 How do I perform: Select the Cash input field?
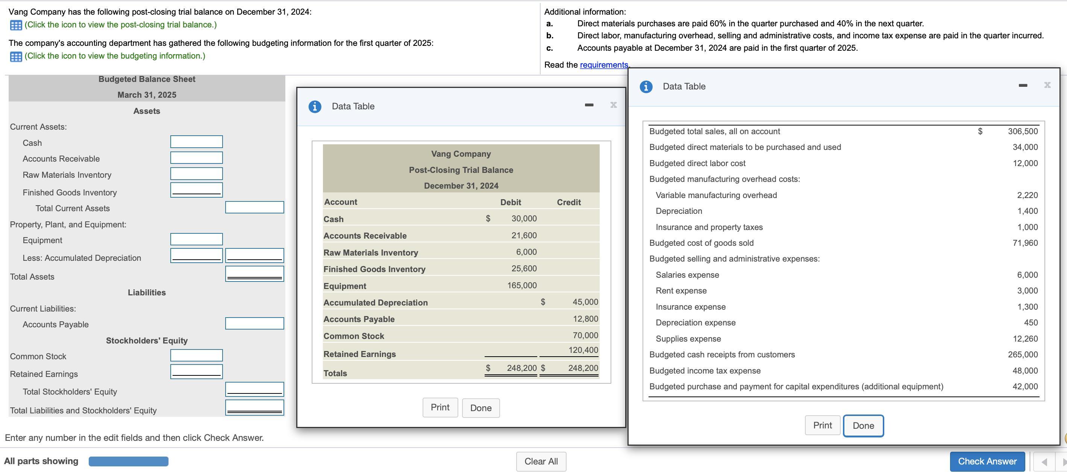click(x=196, y=142)
